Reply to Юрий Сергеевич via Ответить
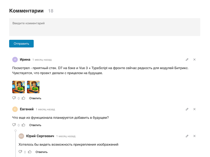The image size is (210, 157). 42,152
